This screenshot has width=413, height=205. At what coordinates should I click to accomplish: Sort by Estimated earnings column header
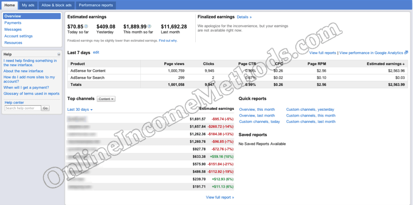(386, 64)
